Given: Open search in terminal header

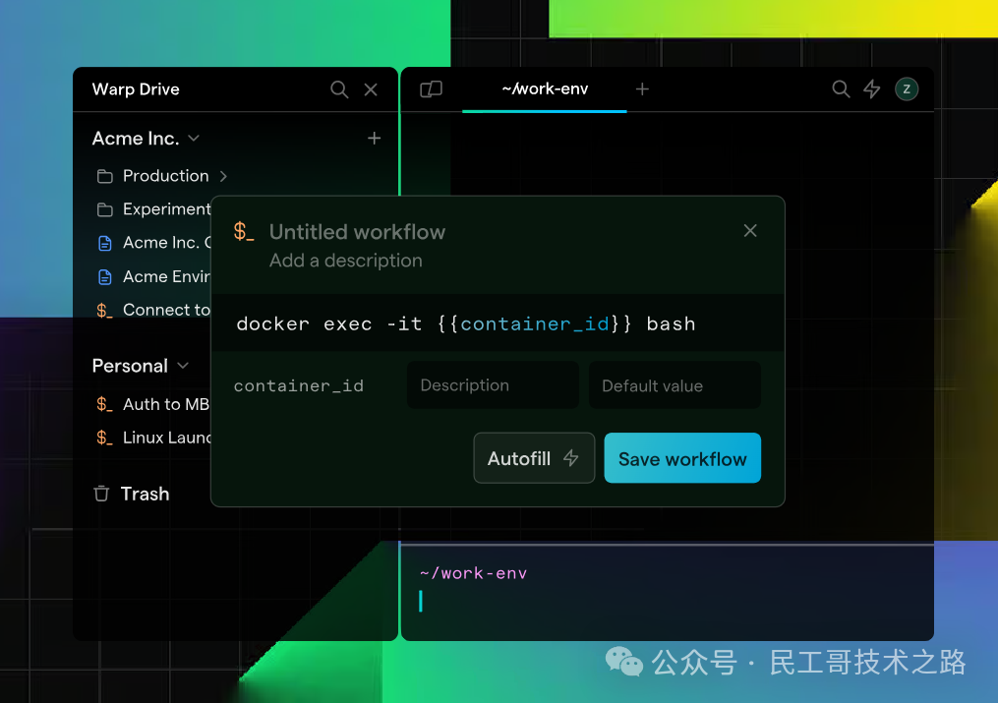Looking at the screenshot, I should pos(841,89).
